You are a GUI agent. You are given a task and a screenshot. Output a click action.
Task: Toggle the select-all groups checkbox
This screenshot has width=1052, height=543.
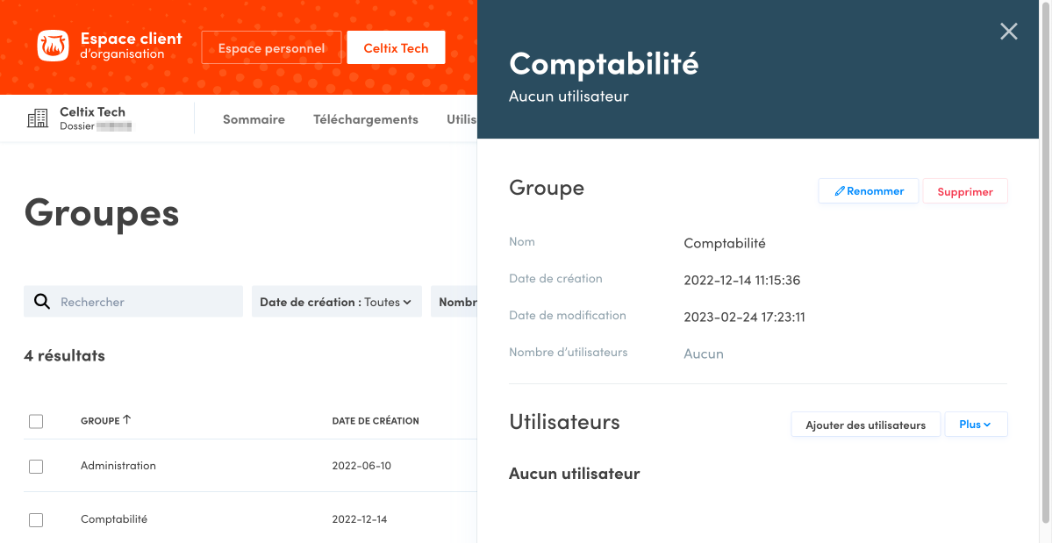point(36,421)
